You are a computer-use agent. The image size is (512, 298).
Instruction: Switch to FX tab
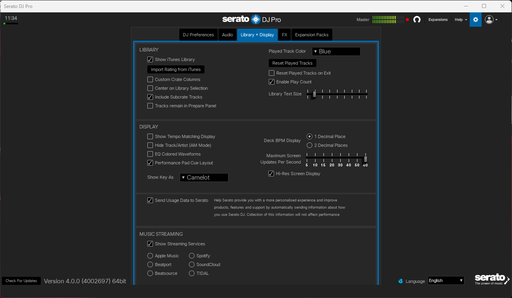[284, 35]
